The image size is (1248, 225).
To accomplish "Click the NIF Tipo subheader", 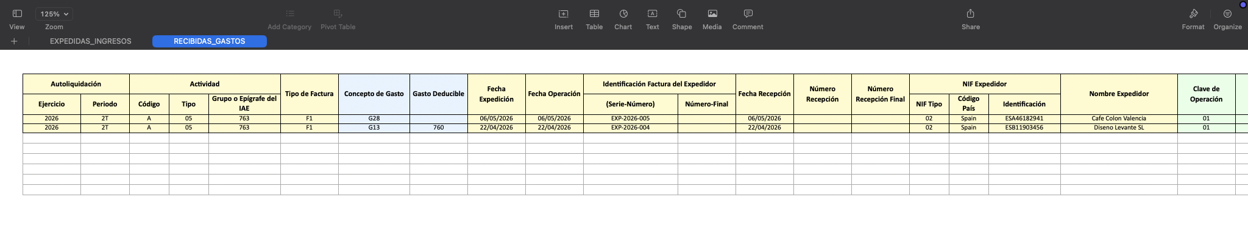I will point(929,104).
